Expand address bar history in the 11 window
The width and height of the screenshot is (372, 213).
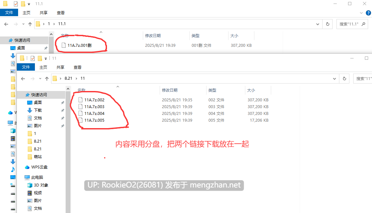(335, 79)
